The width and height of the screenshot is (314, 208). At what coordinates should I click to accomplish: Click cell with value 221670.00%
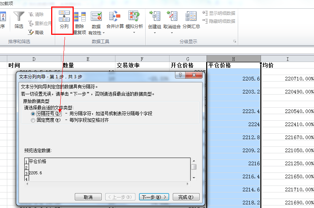pos(288,137)
